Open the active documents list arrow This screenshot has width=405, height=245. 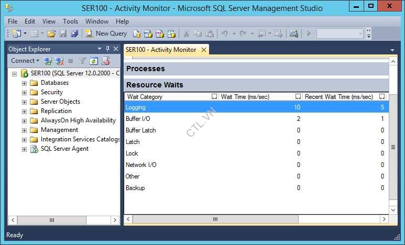coord(392,50)
